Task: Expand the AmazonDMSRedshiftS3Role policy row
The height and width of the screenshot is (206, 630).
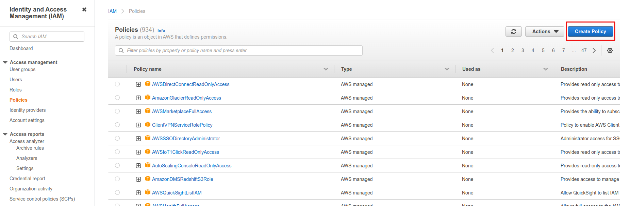Action: [138, 179]
